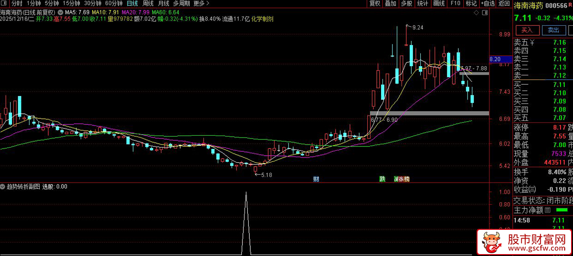Expand the 趋势转折副图 indicator dropdown
573x256 pixels.
tap(3, 187)
